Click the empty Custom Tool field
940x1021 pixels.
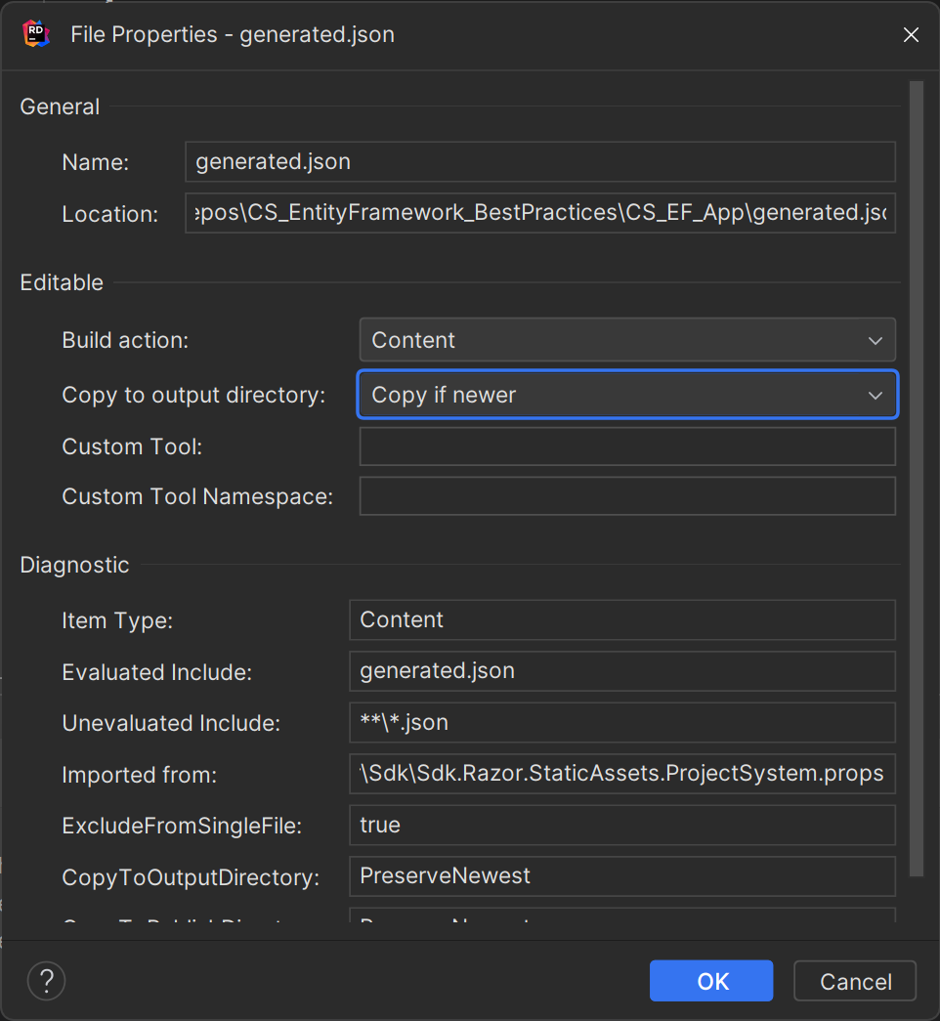(x=626, y=447)
